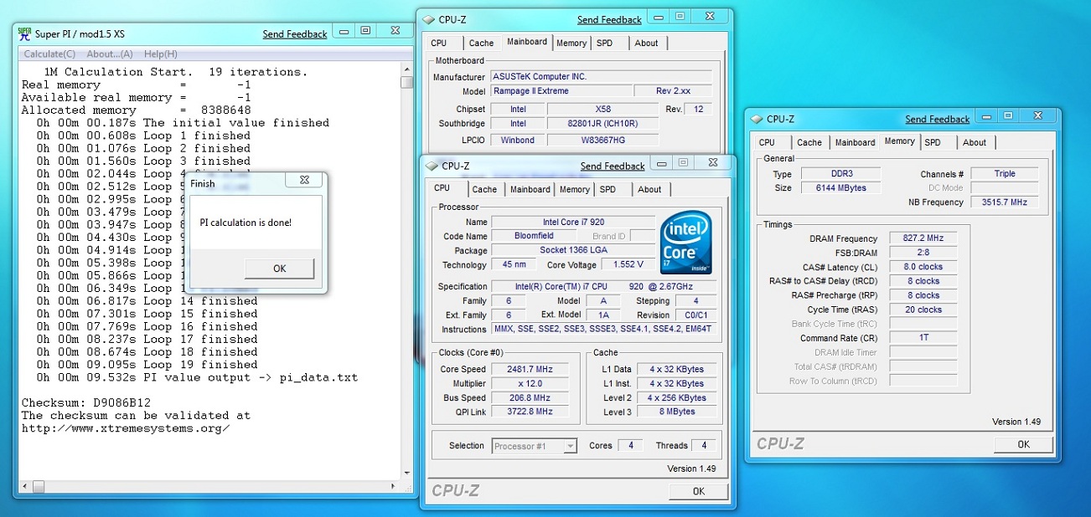Click the processor Name field Intel Core i7 920

tap(573, 222)
